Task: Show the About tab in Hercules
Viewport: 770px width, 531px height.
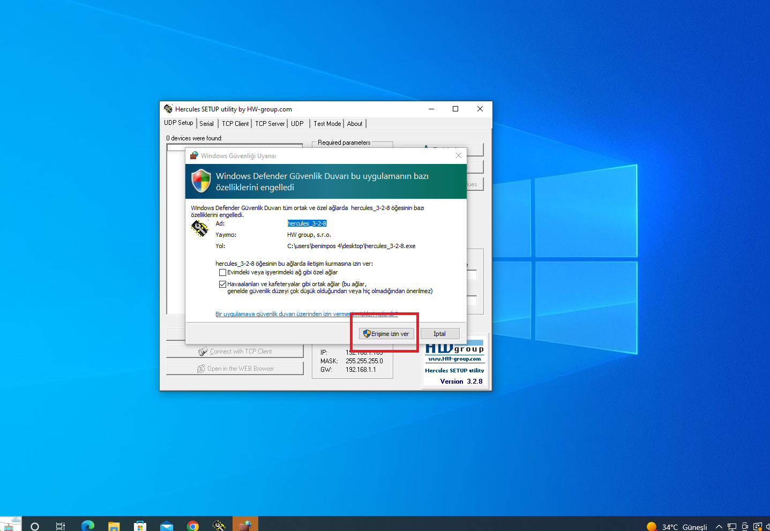Action: pyautogui.click(x=355, y=124)
